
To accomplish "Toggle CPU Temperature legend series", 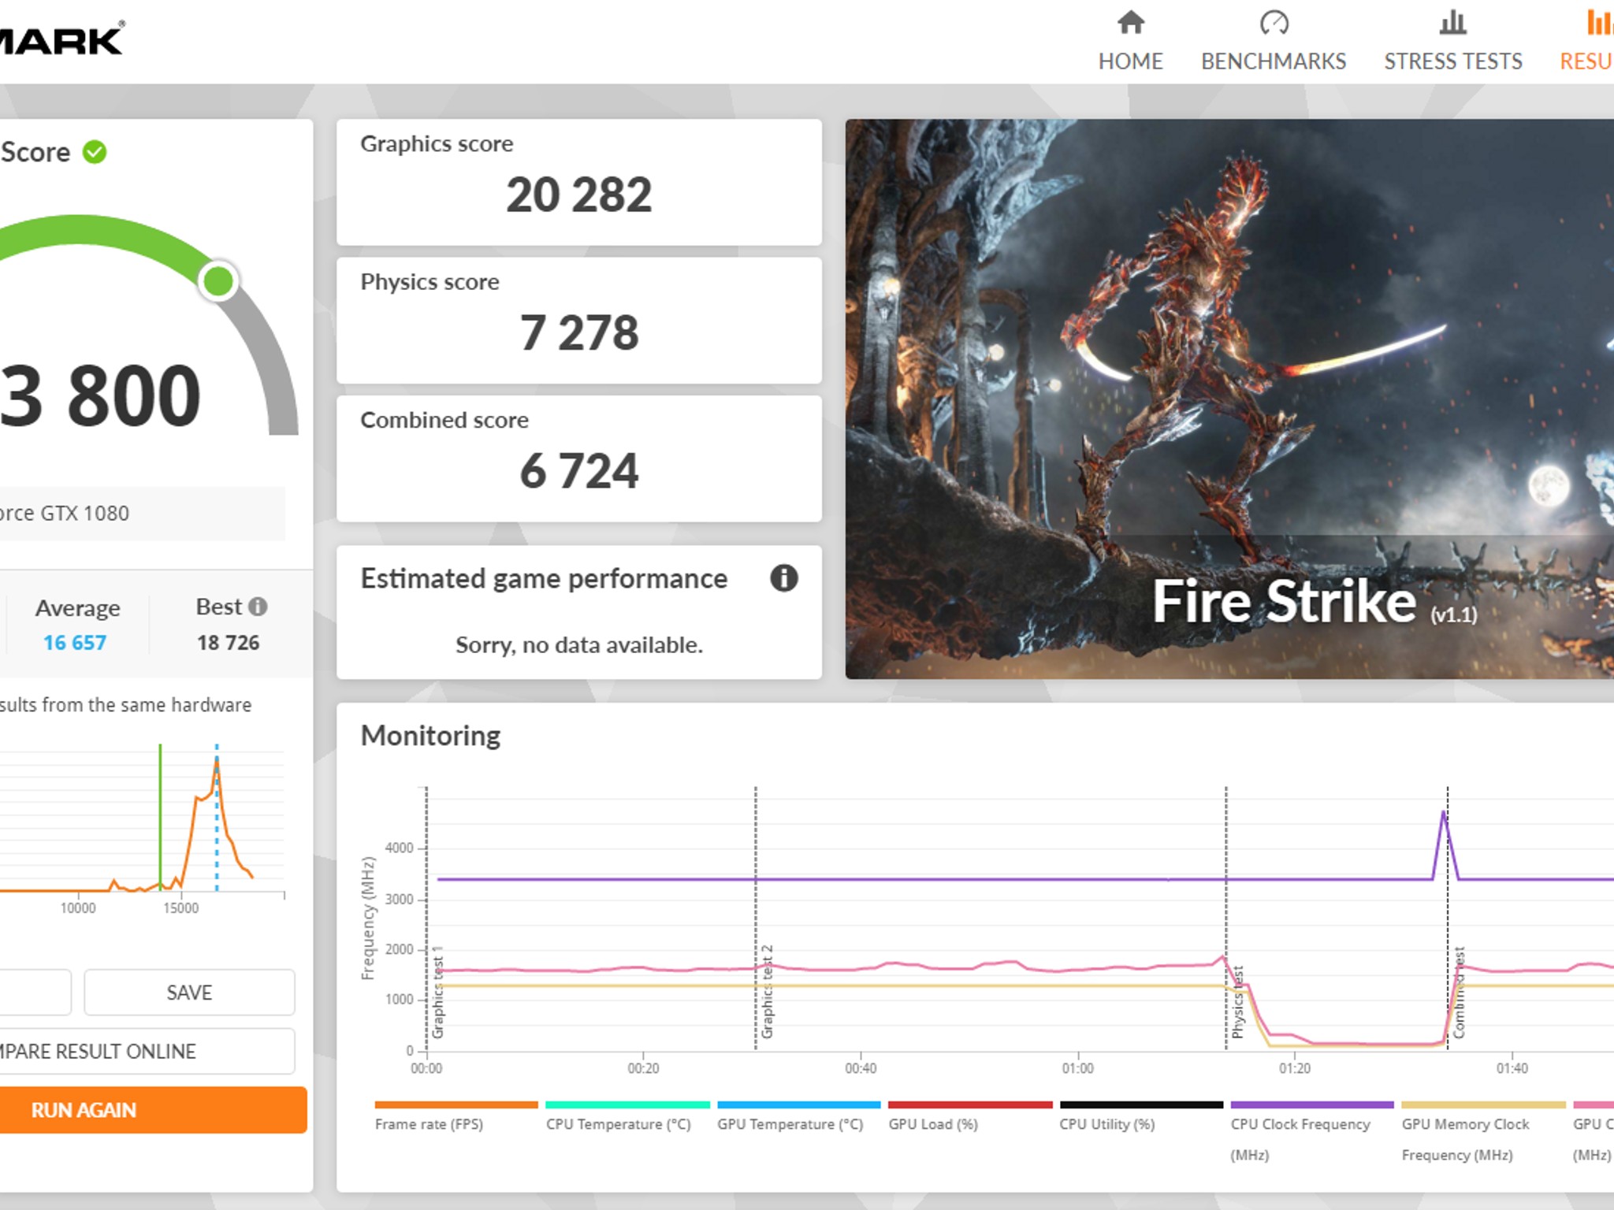I will tap(627, 1115).
